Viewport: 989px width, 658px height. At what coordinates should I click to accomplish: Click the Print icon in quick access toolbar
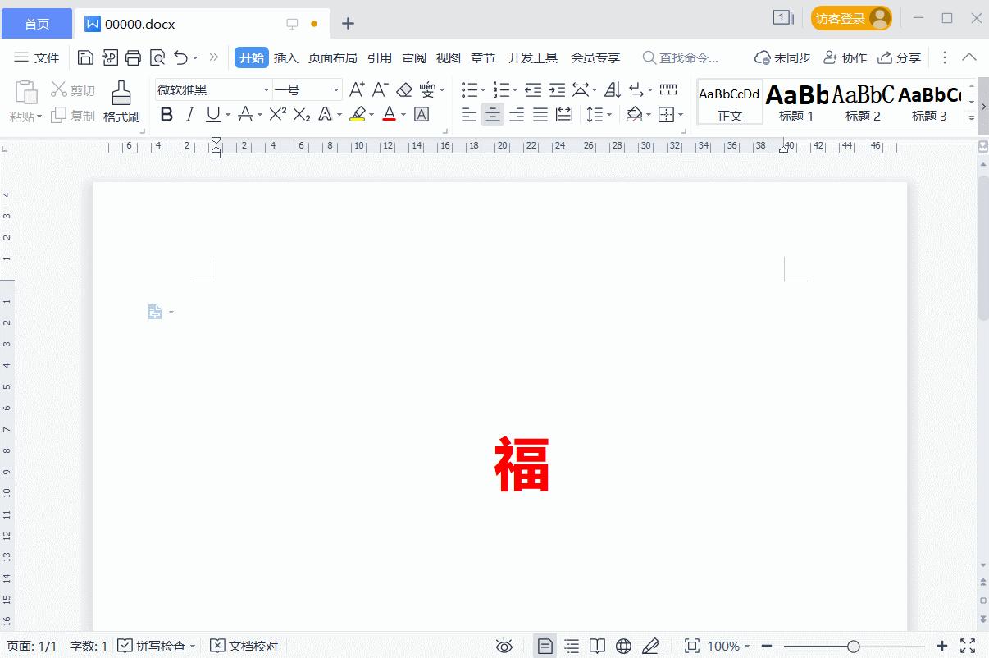[133, 57]
